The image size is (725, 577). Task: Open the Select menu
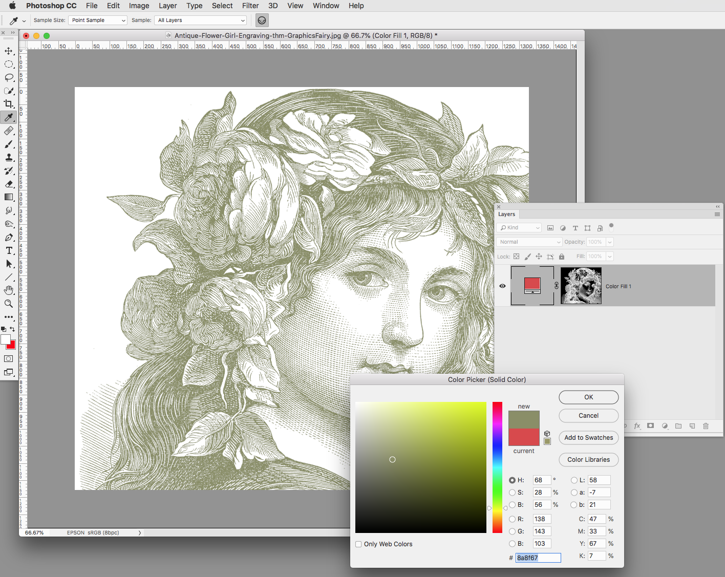(x=222, y=6)
